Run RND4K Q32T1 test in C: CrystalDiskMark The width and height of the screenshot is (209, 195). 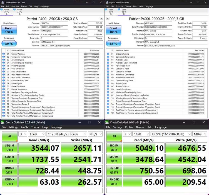[10, 170]
